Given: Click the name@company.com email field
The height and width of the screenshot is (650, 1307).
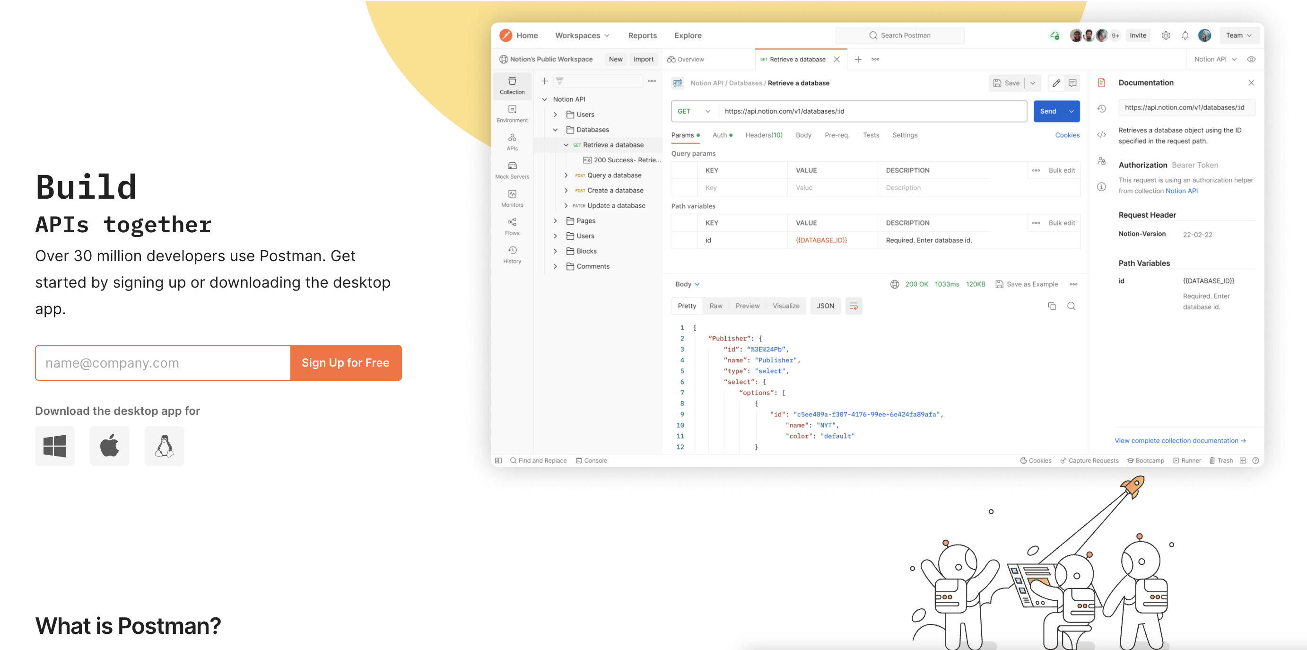Looking at the screenshot, I should 163,363.
